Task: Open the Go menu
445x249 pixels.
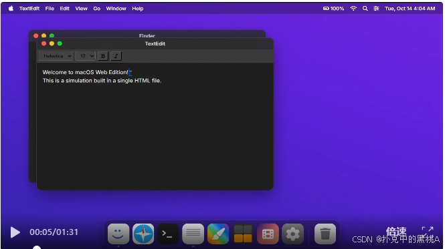Action: coord(96,9)
